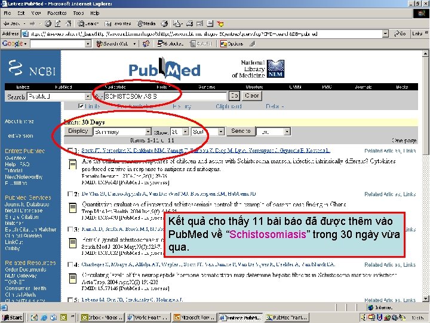The width and height of the screenshot is (430, 323).
Task: Open the Display format Summary dropdown
Action: [x=148, y=132]
